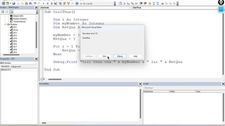Click the End Sub line in code
The height and width of the screenshot is (126, 225).
52,70
